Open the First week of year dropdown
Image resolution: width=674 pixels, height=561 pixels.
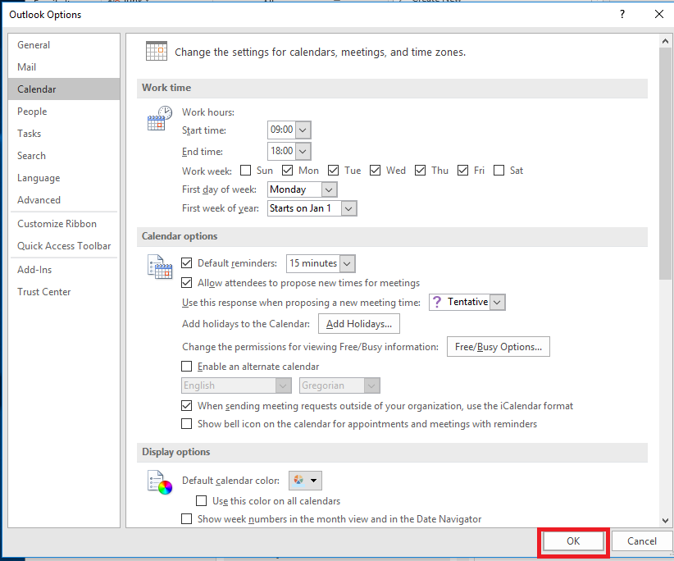tap(348, 208)
